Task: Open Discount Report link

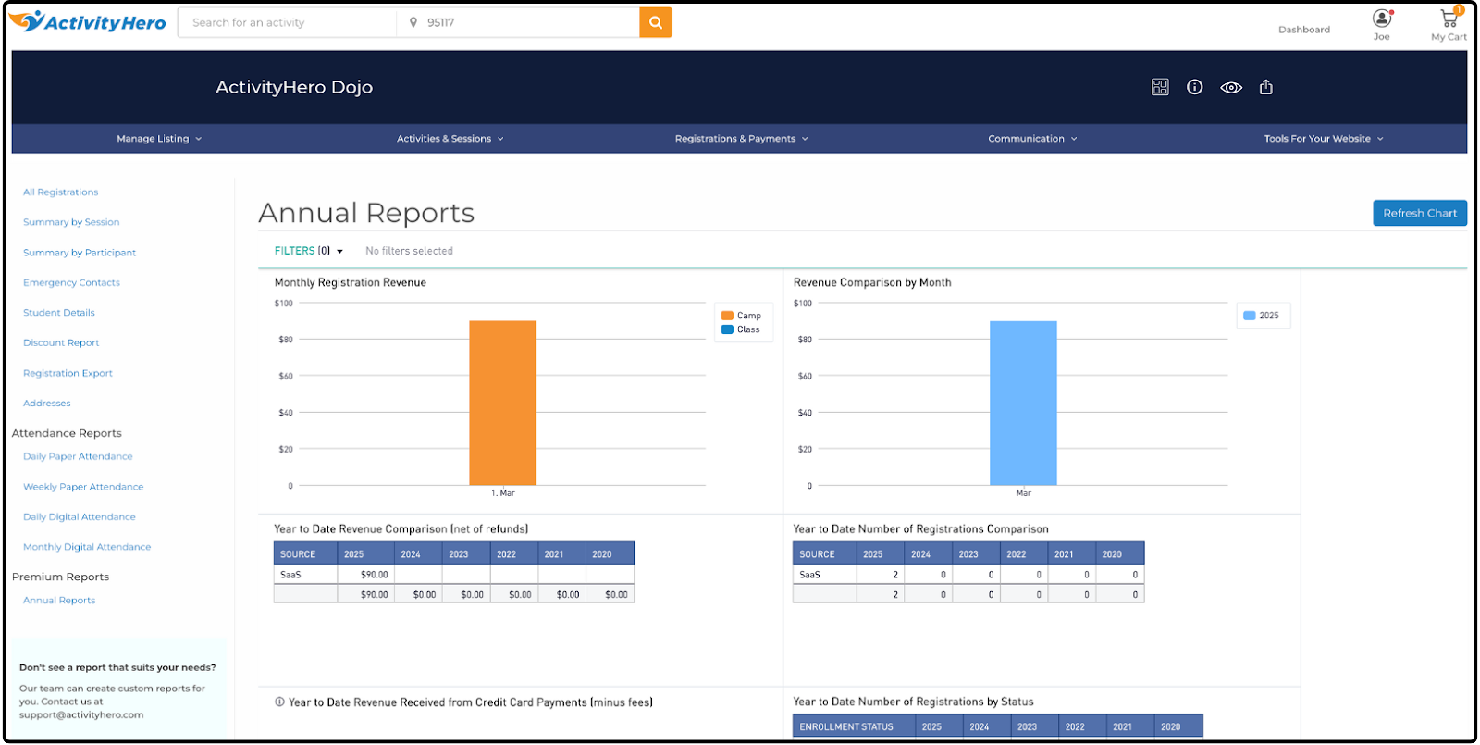Action: 61,343
